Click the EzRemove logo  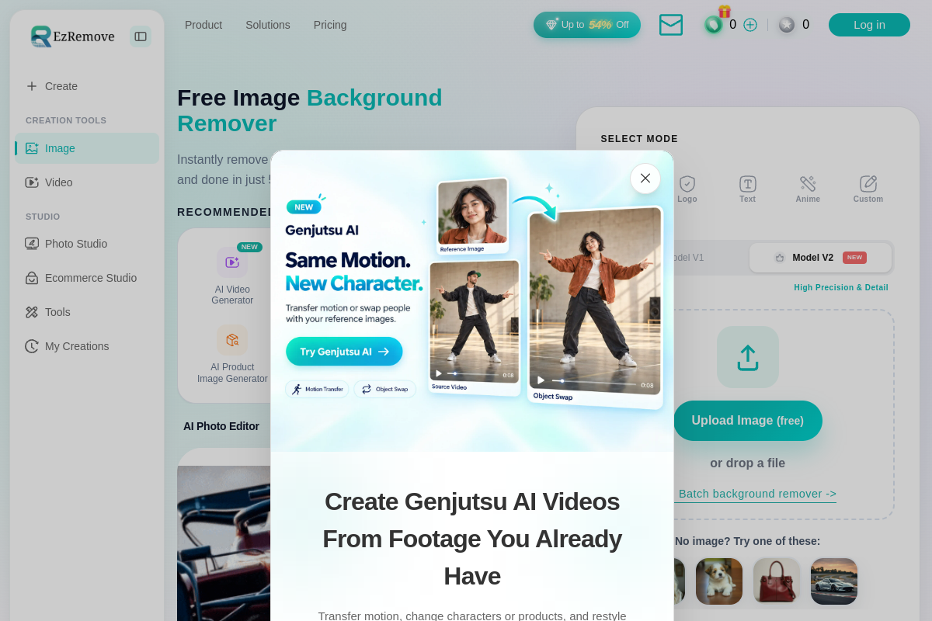click(x=72, y=36)
